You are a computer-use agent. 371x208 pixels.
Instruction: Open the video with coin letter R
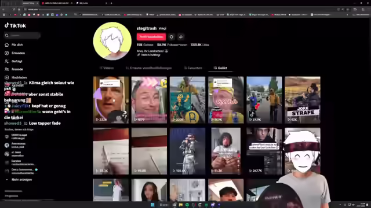pyautogui.click(x=187, y=100)
